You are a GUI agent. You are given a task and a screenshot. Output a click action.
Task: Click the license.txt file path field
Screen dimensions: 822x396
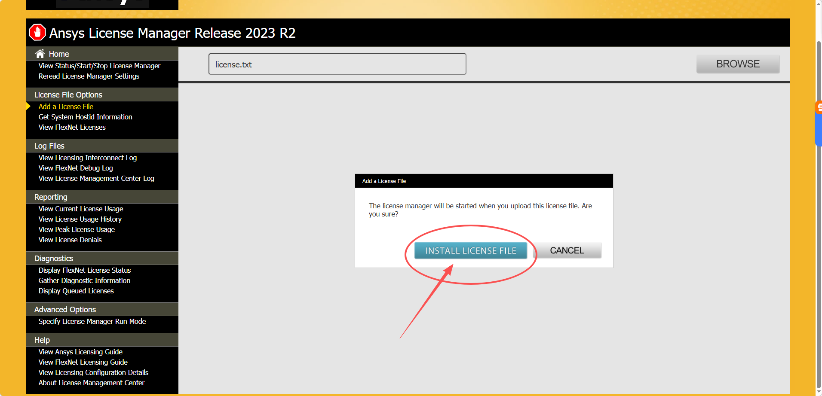tap(337, 64)
